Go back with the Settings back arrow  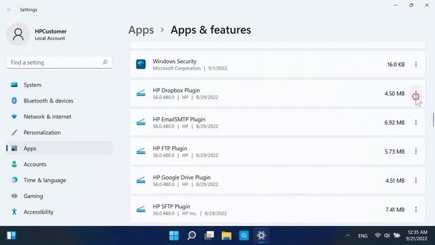pyautogui.click(x=10, y=10)
